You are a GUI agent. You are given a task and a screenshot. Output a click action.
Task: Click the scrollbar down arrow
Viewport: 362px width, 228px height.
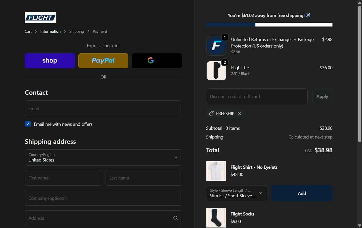click(x=359, y=225)
